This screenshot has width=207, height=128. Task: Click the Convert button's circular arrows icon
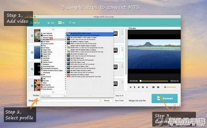click(159, 98)
